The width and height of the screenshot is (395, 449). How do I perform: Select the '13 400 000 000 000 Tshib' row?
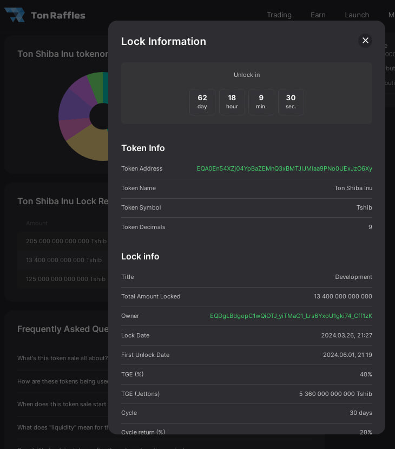pos(63,260)
